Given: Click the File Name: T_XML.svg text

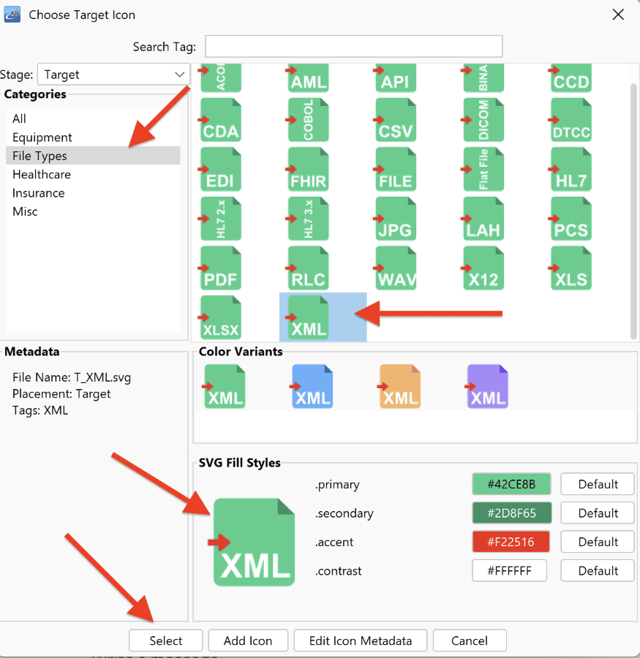Looking at the screenshot, I should pos(72,377).
